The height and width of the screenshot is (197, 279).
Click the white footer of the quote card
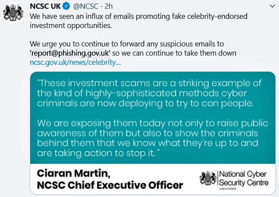point(153,179)
